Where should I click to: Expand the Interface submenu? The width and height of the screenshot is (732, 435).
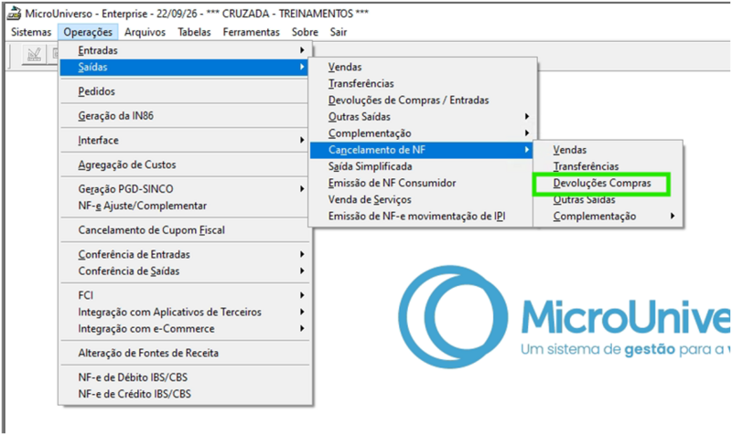pyautogui.click(x=185, y=141)
